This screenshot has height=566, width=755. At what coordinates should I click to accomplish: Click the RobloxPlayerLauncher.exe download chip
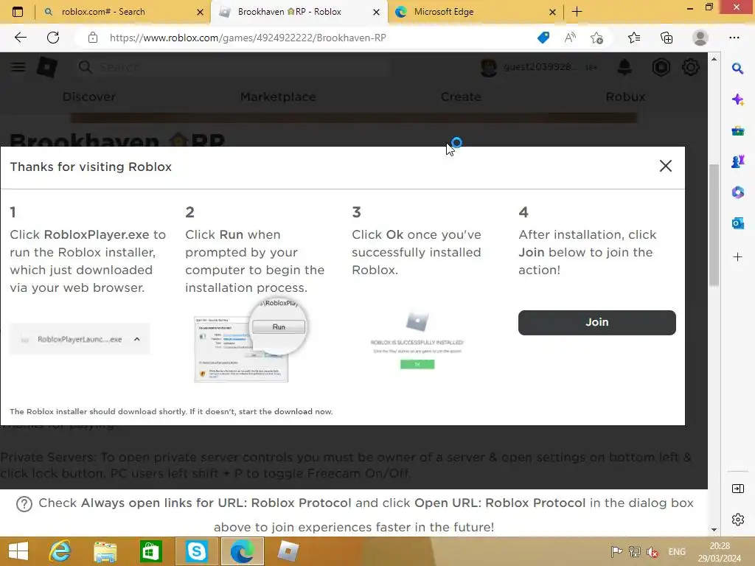pyautogui.click(x=80, y=339)
